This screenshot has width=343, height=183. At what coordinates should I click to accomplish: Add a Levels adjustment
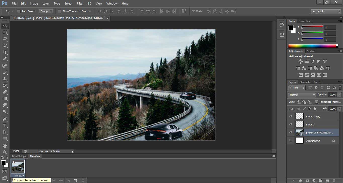click(307, 61)
